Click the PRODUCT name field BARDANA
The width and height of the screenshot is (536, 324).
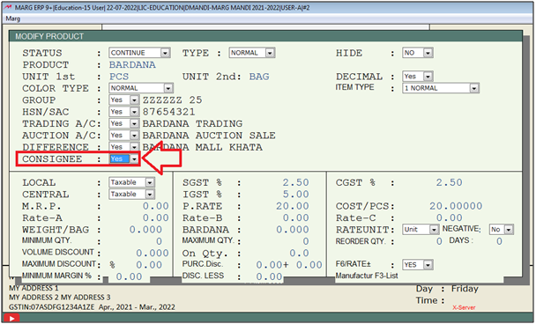tap(132, 64)
